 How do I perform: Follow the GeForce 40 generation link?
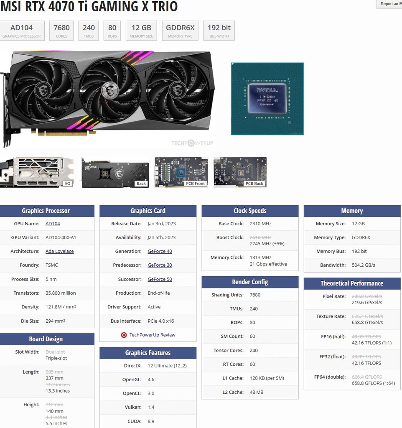tap(160, 251)
